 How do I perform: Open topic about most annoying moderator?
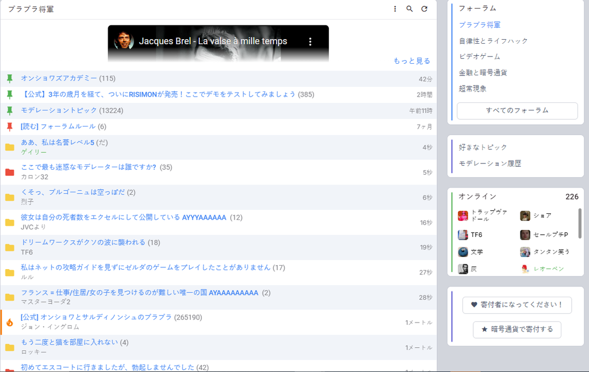[88, 167]
